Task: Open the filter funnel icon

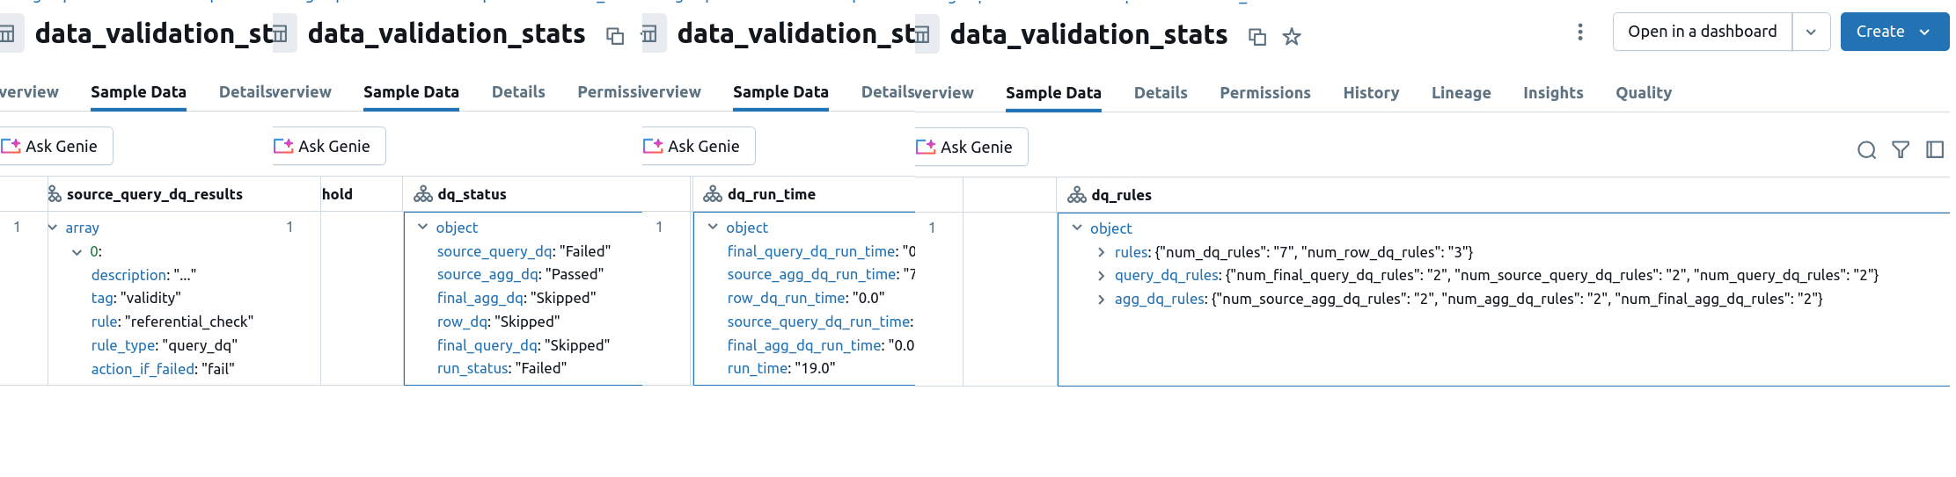Action: tap(1901, 149)
